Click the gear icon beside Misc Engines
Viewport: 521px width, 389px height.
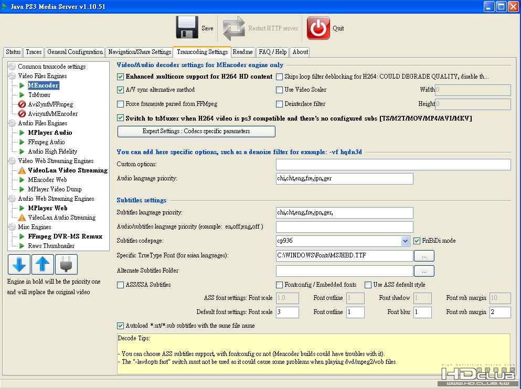[x=12, y=227]
